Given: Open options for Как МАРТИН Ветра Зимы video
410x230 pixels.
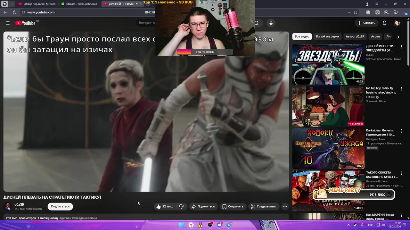Looking at the screenshot, I should coord(402,215).
